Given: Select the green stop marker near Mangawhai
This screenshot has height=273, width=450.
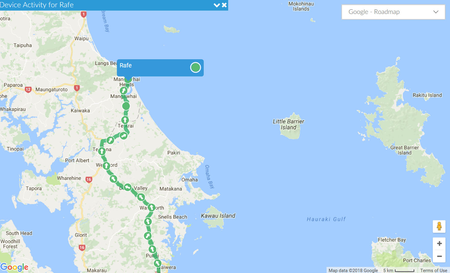Looking at the screenshot, I should click(126, 106).
